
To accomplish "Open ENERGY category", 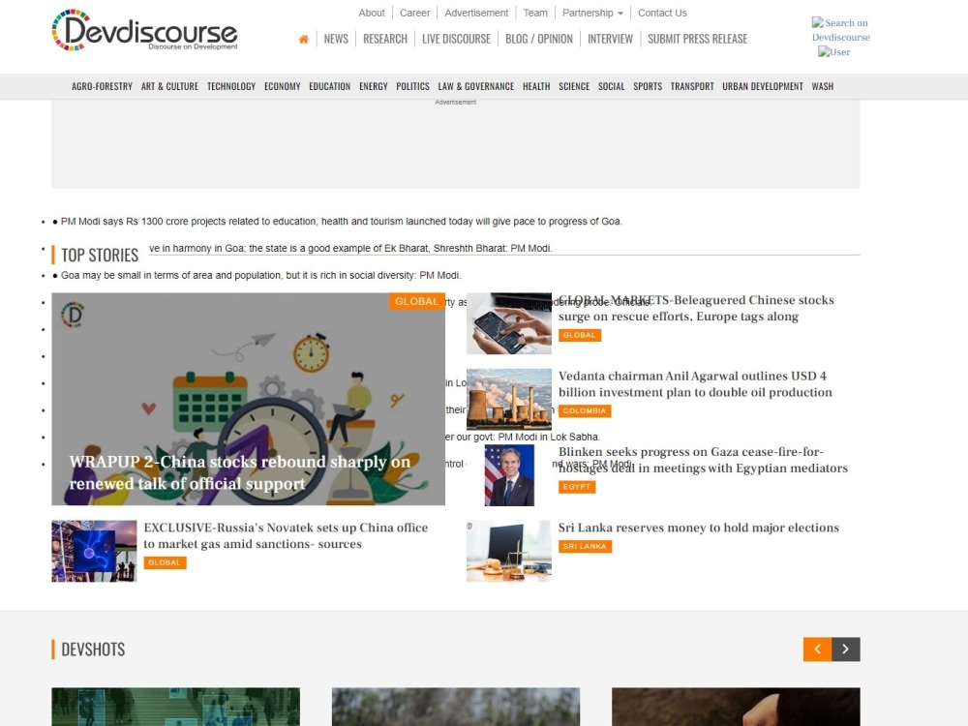I will (x=374, y=86).
